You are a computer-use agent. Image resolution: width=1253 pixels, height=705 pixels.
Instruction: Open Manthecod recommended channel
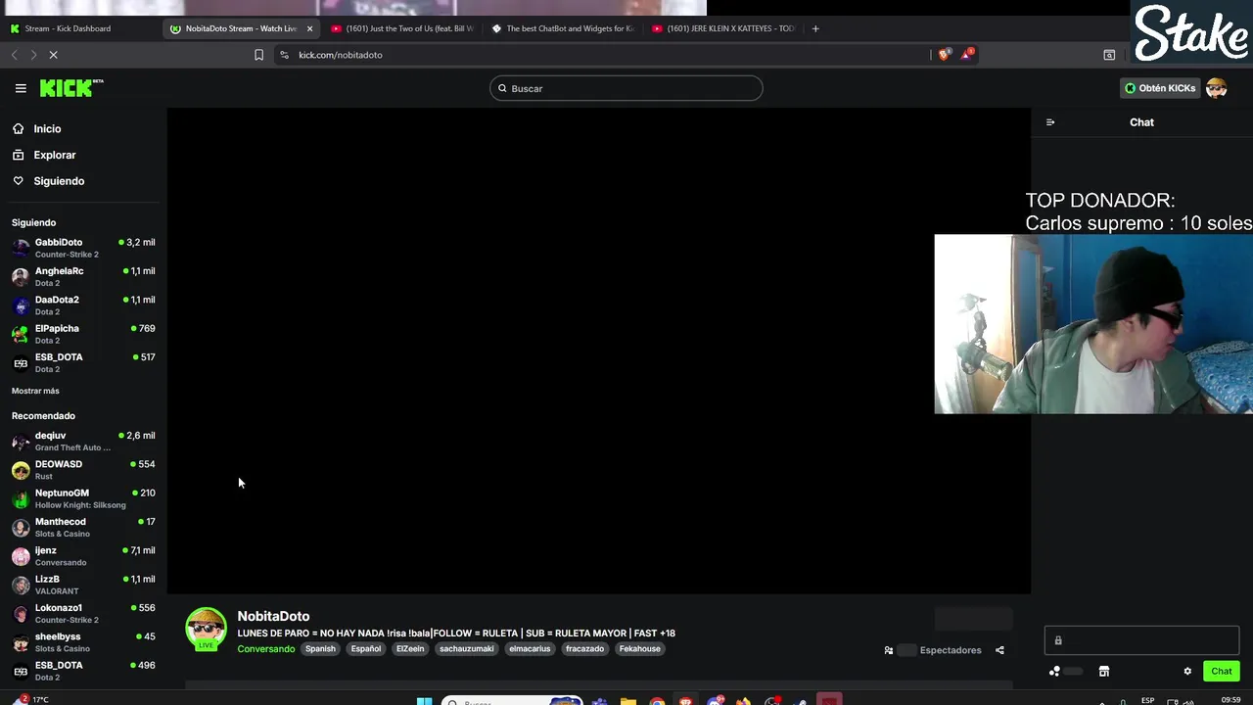(83, 527)
